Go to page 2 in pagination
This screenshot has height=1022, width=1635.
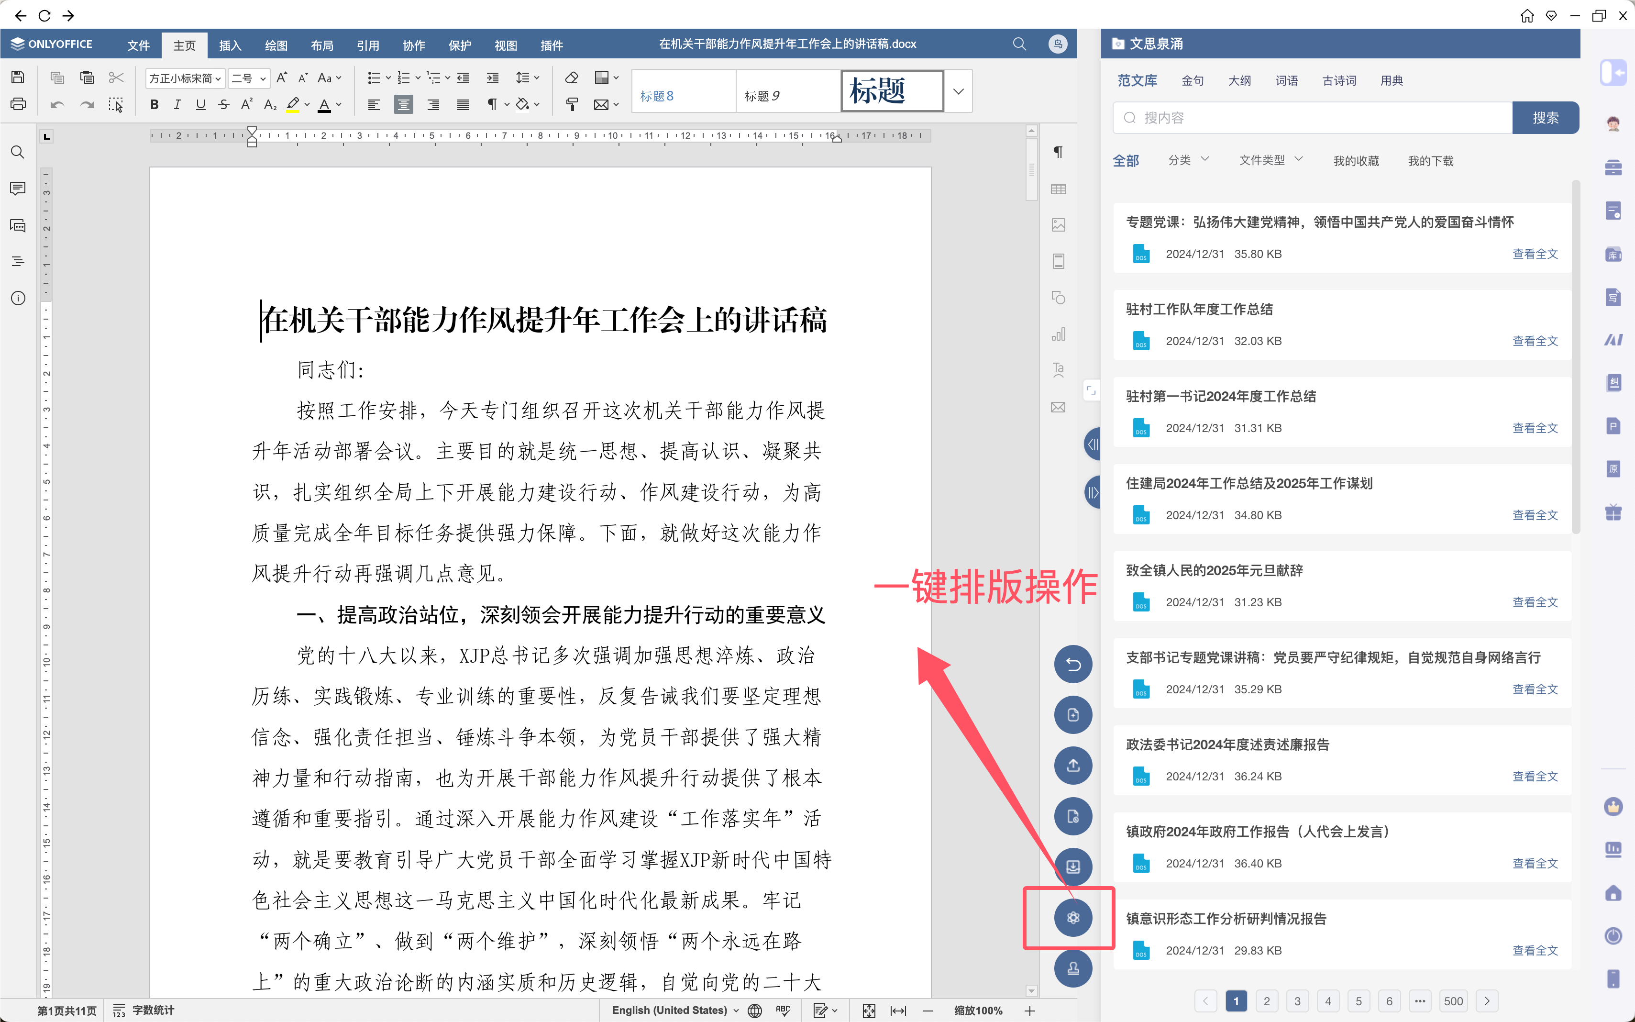point(1267,1001)
